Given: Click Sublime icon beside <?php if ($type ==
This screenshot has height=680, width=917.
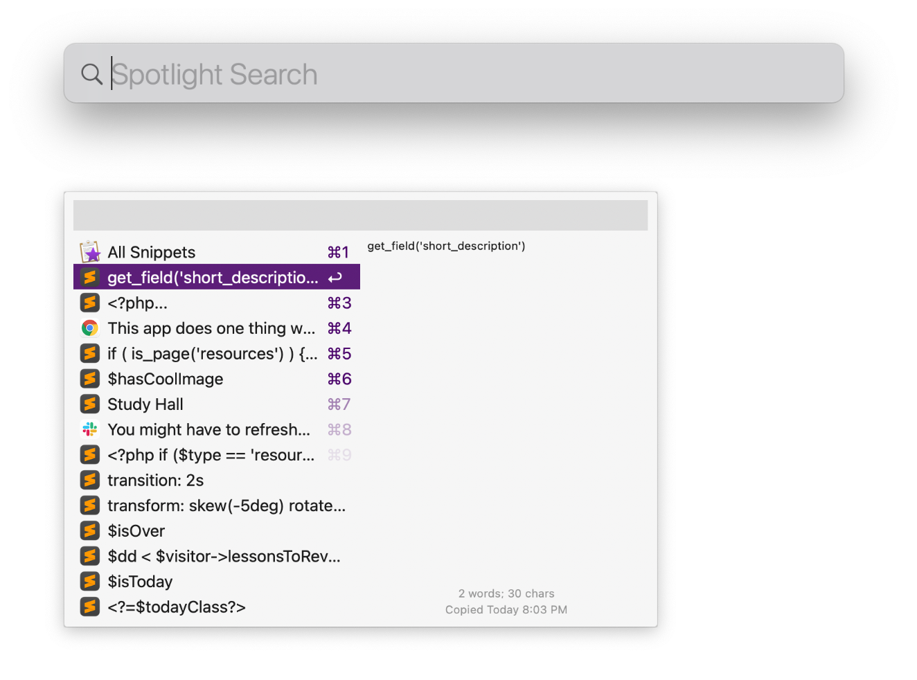Looking at the screenshot, I should click(90, 454).
